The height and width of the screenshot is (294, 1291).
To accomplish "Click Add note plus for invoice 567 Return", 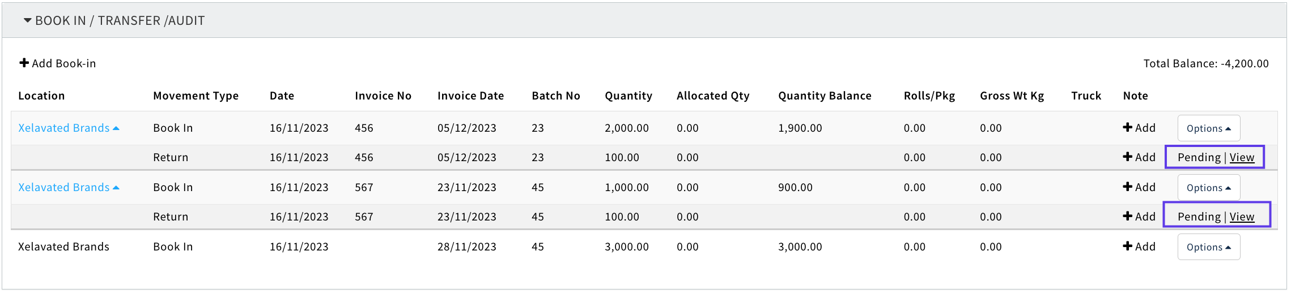I will (x=1128, y=217).
